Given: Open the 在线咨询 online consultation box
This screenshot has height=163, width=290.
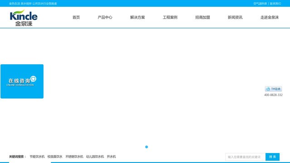Looking at the screenshot, I should [22, 81].
